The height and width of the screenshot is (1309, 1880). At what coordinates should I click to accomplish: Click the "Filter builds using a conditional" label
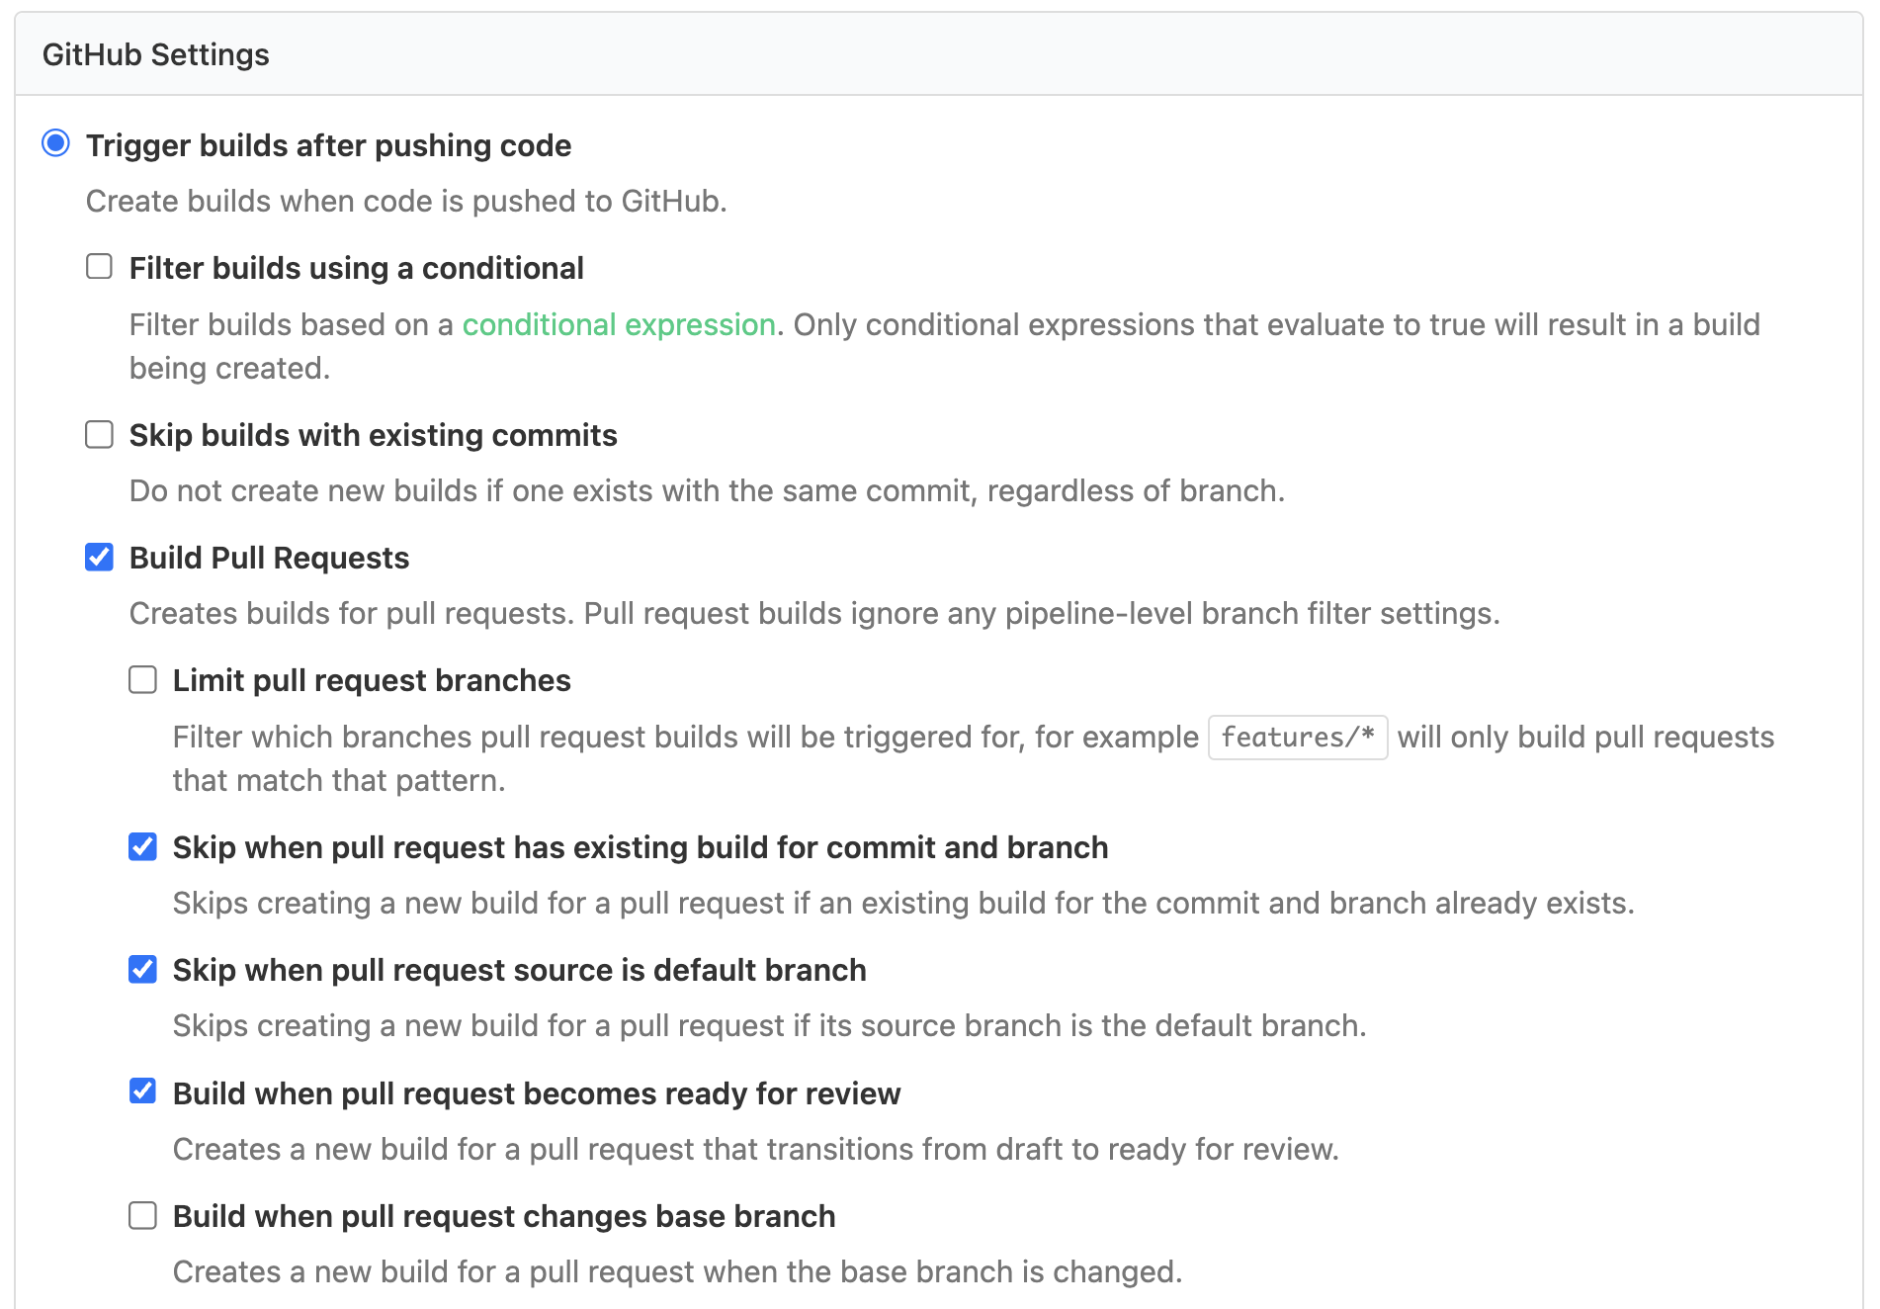356,267
